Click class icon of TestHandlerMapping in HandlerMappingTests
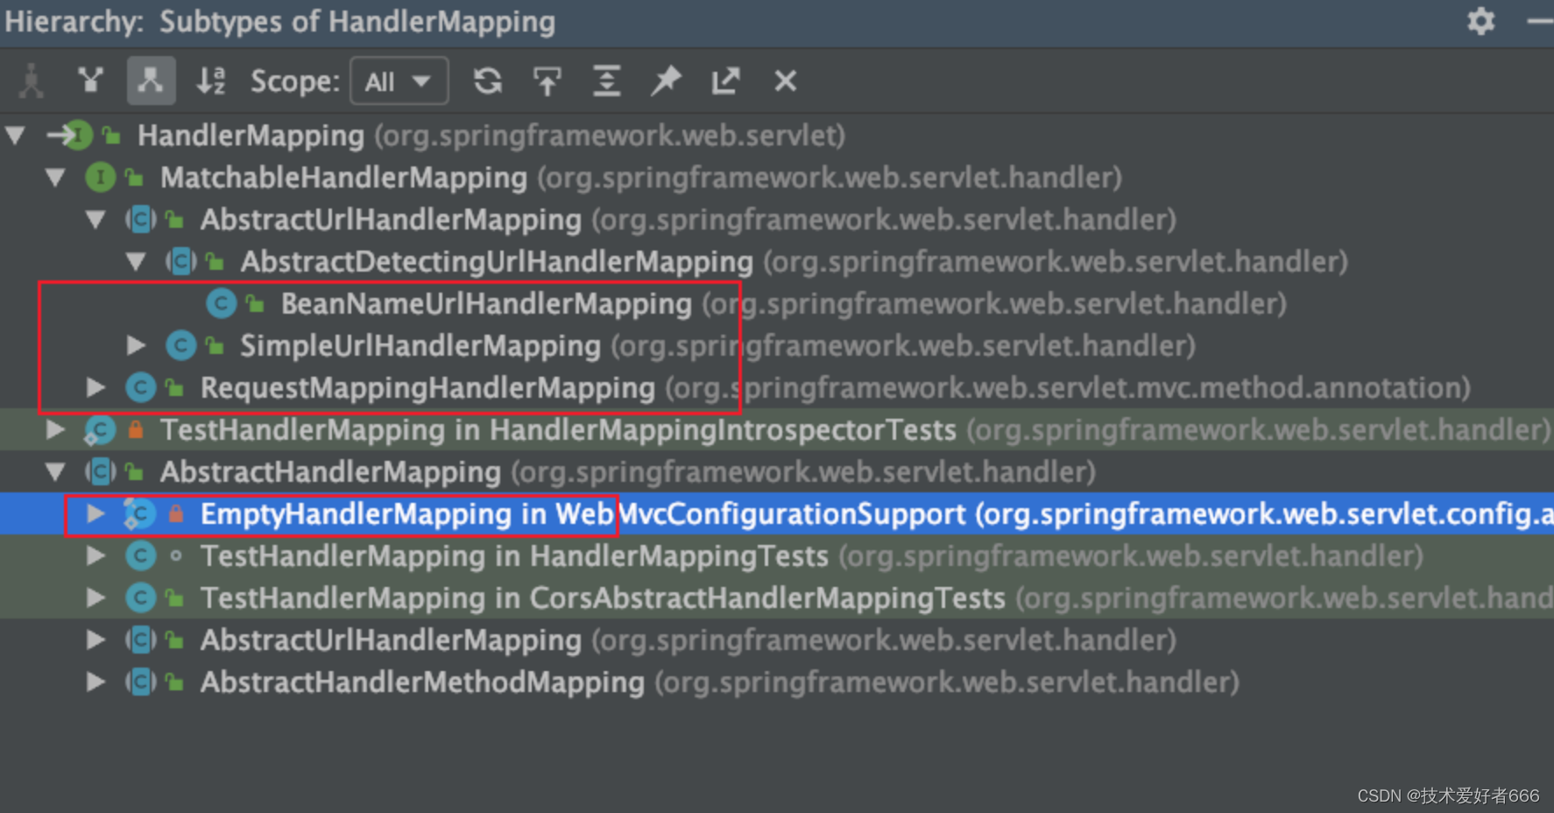1554x813 pixels. [x=140, y=556]
